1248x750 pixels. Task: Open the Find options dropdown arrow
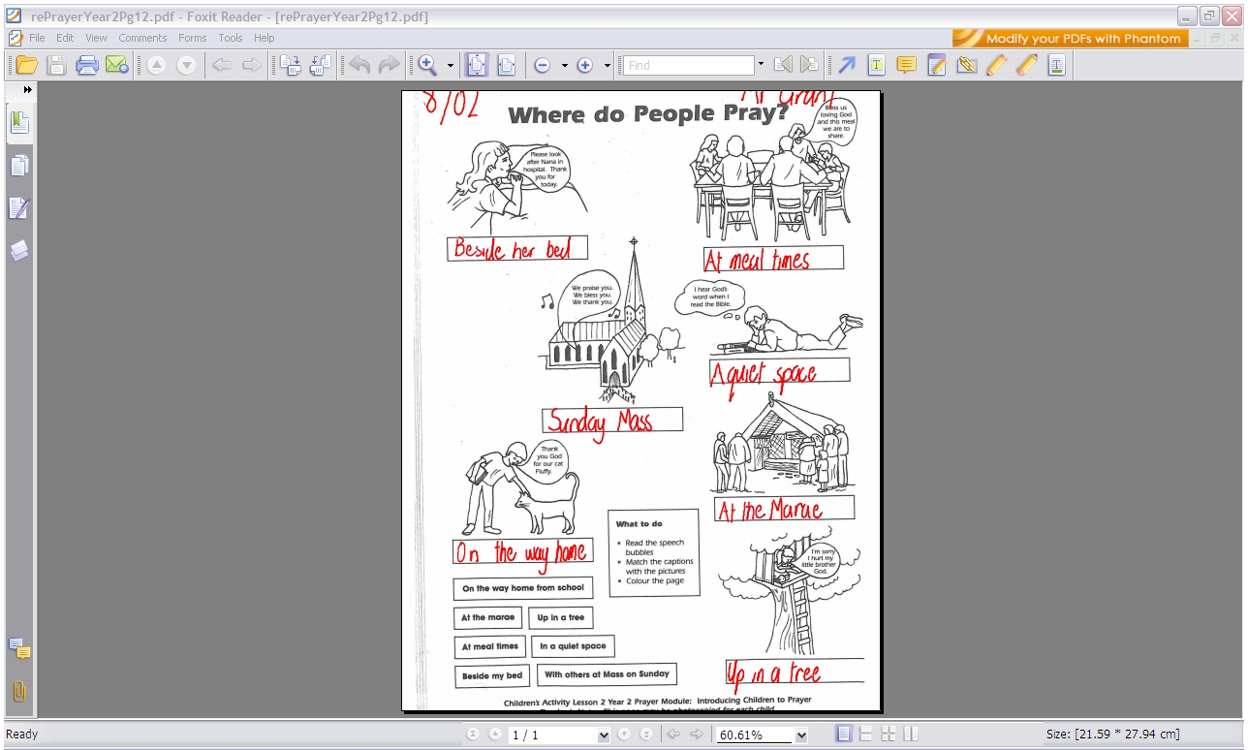(761, 65)
